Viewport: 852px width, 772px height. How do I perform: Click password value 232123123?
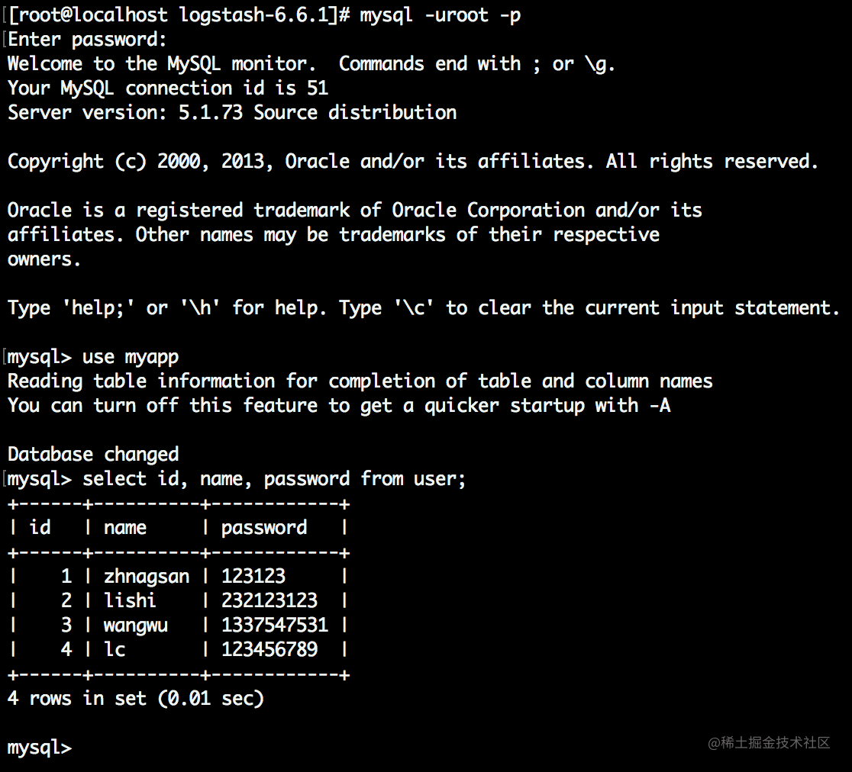pyautogui.click(x=269, y=600)
